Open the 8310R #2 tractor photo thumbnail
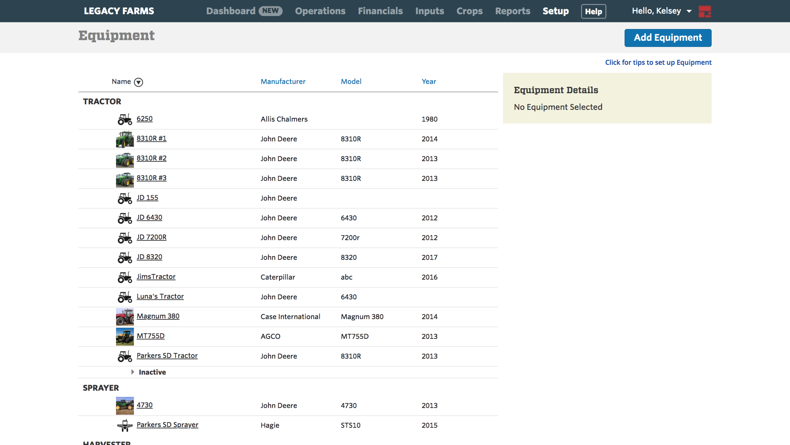Screen dimensions: 790x445 click(125, 159)
